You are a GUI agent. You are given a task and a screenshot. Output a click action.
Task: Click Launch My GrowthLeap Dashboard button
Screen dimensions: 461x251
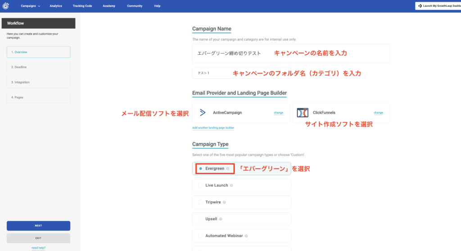438,6
